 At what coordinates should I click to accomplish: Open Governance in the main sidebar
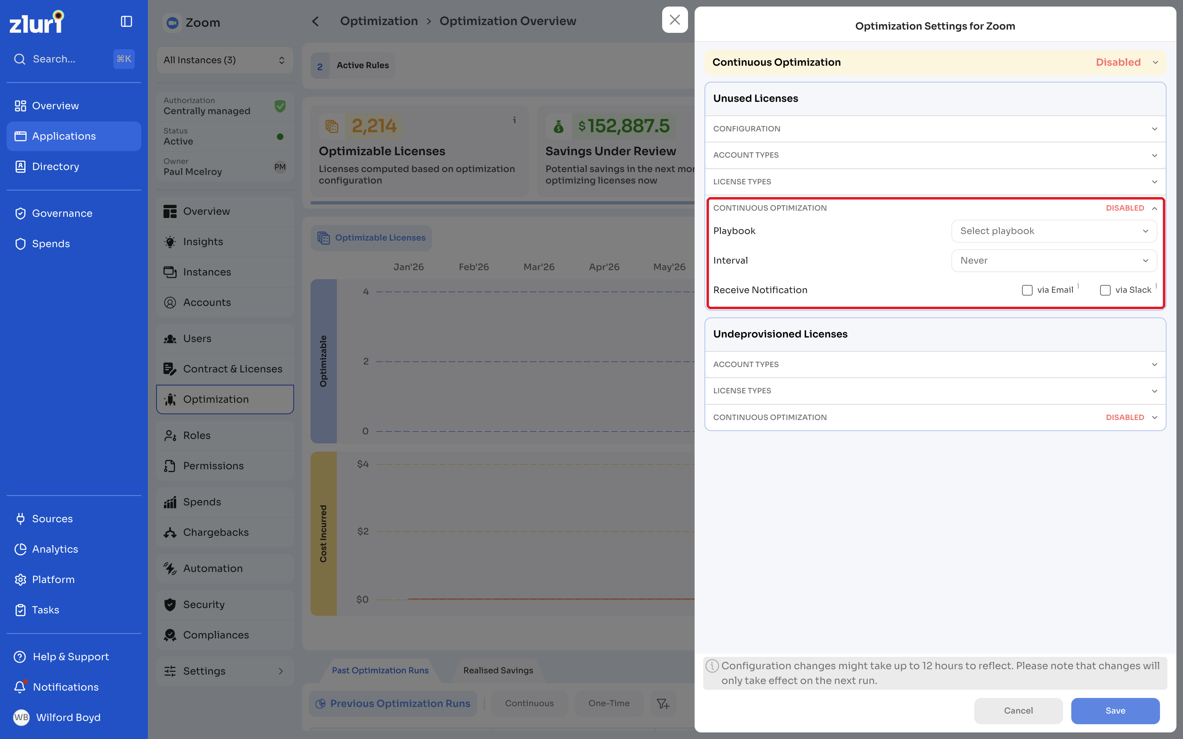point(74,213)
